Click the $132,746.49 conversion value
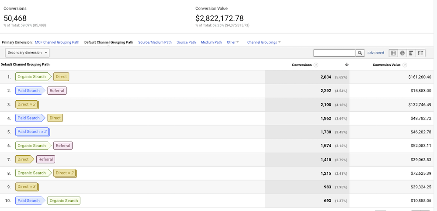Screen dimensions: 437x211 (420, 105)
